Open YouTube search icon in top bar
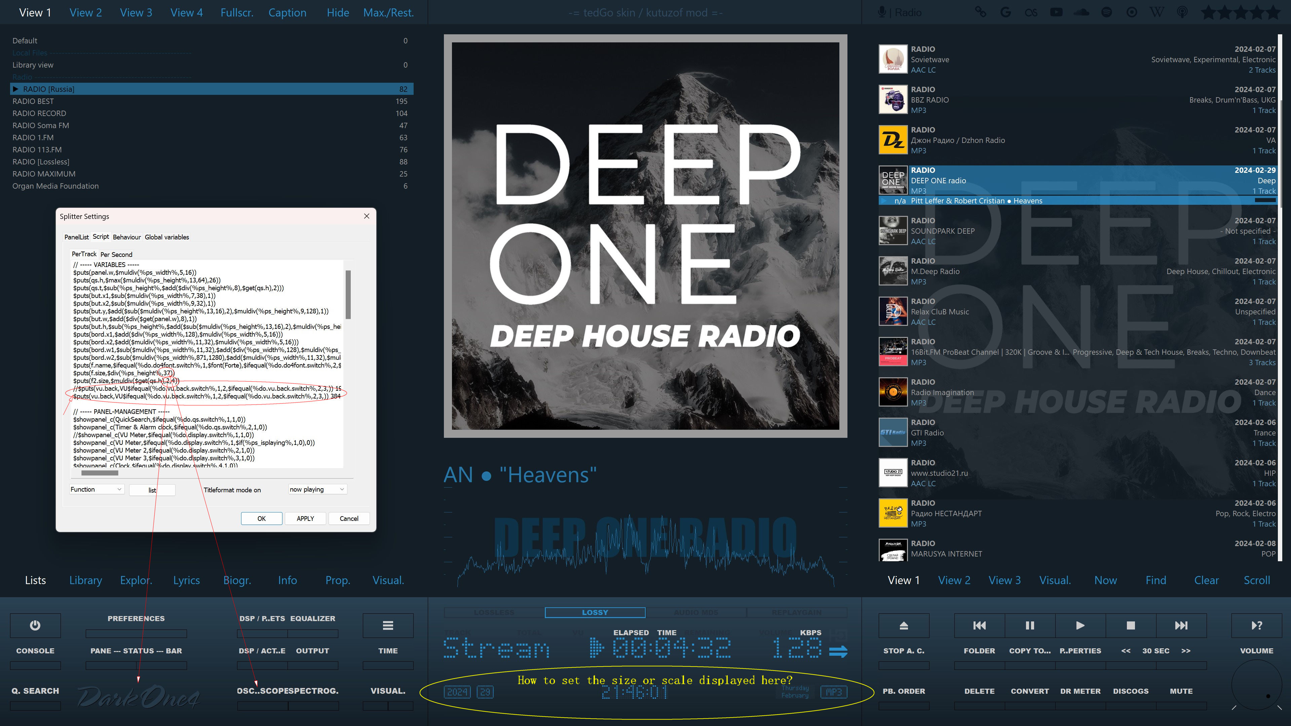This screenshot has height=726, width=1291. click(1056, 12)
